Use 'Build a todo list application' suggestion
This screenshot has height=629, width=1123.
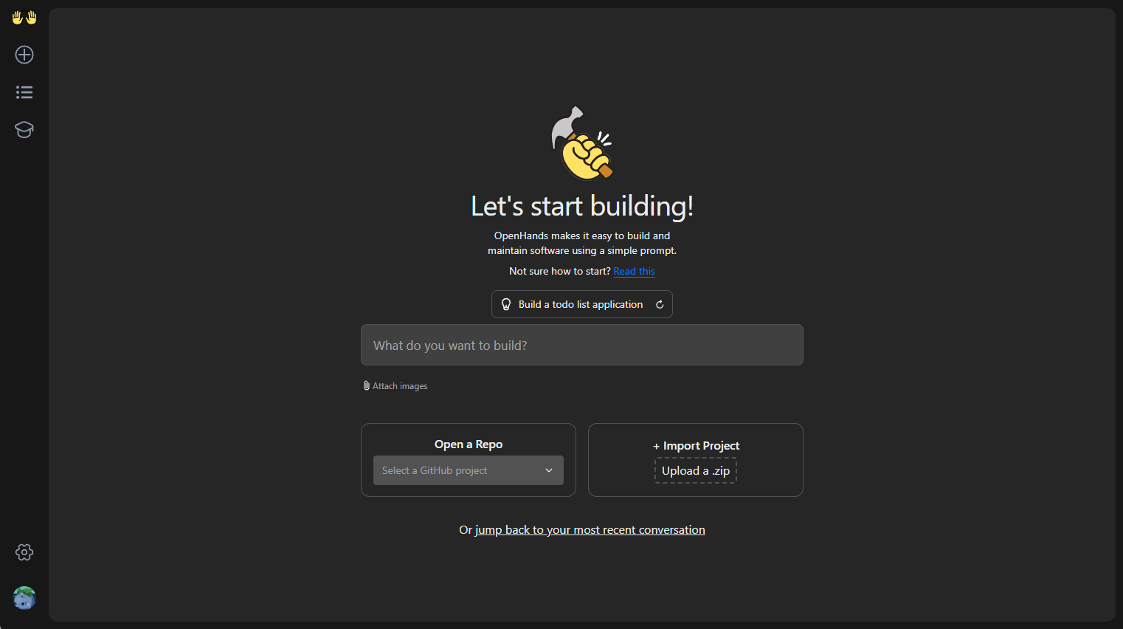coord(581,304)
